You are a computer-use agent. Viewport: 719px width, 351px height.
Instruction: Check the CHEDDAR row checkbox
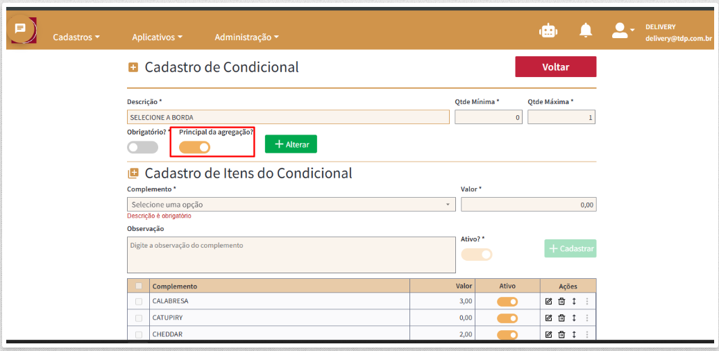tap(139, 334)
